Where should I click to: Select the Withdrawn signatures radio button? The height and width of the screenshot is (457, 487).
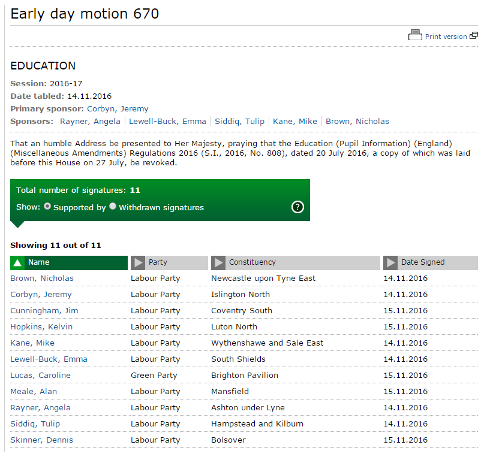click(113, 206)
